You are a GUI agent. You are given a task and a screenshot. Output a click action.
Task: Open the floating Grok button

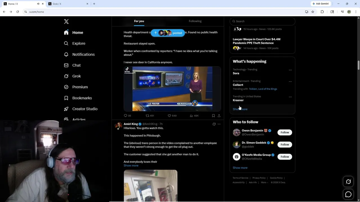(348, 182)
